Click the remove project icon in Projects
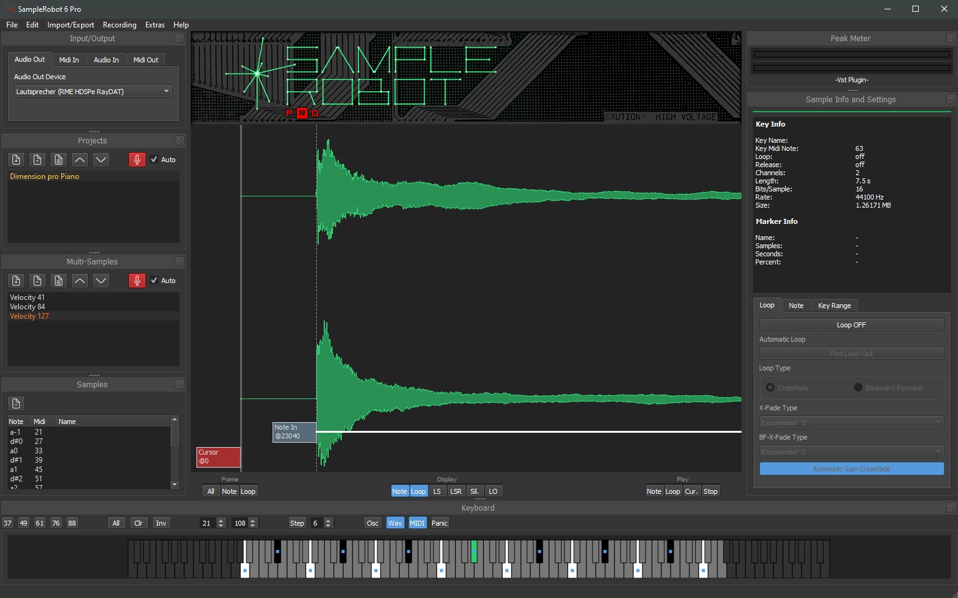The height and width of the screenshot is (598, 958). click(37, 160)
